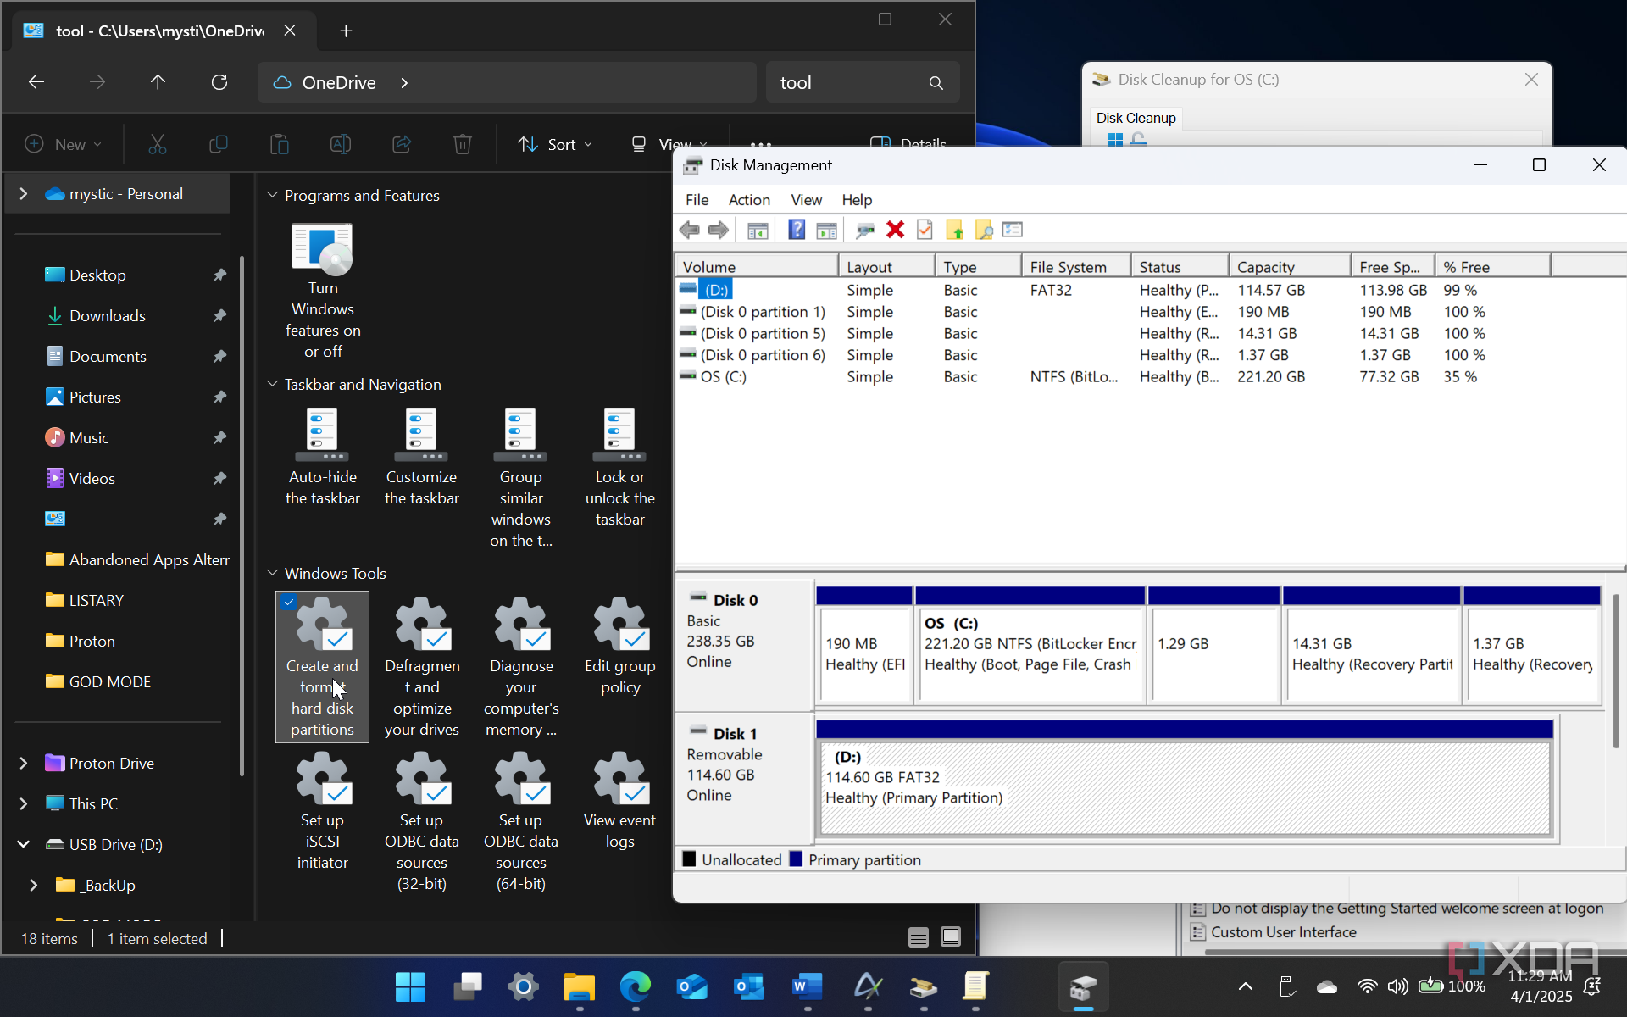The height and width of the screenshot is (1017, 1627).
Task: Sort by Capacity column header
Action: 1289,267
